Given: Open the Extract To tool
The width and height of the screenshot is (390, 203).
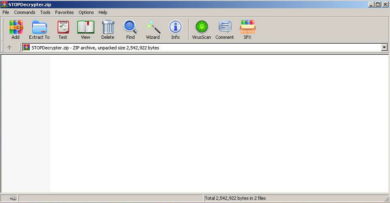Looking at the screenshot, I should coord(39,30).
